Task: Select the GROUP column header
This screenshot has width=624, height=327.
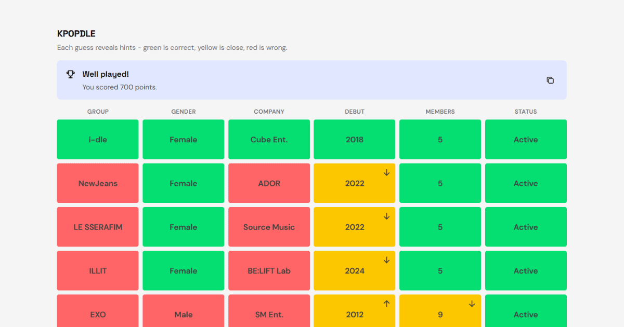Action: [x=98, y=112]
